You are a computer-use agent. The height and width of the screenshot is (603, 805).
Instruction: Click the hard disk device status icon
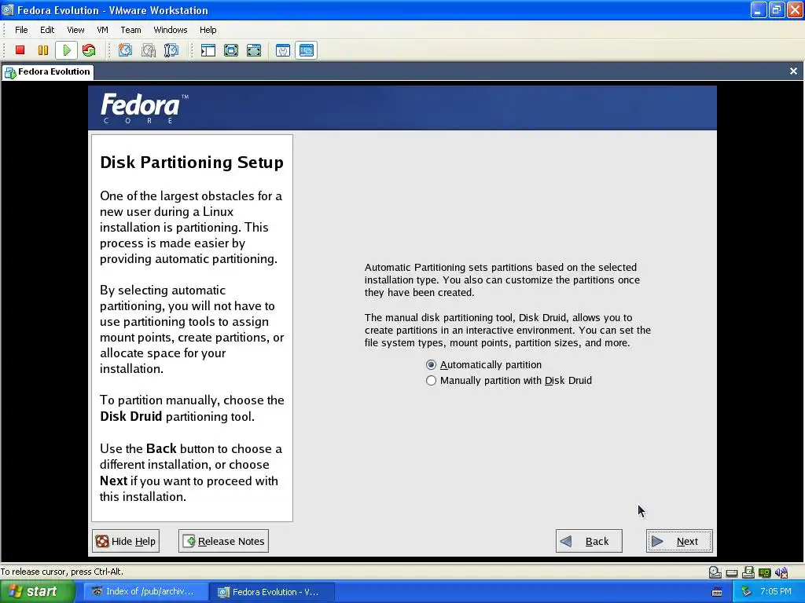[x=732, y=572]
